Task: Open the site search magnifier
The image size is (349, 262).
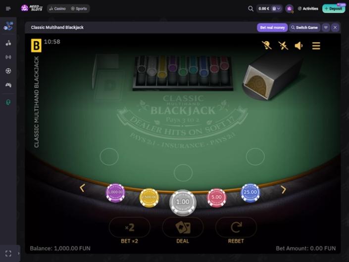Action: [x=250, y=9]
